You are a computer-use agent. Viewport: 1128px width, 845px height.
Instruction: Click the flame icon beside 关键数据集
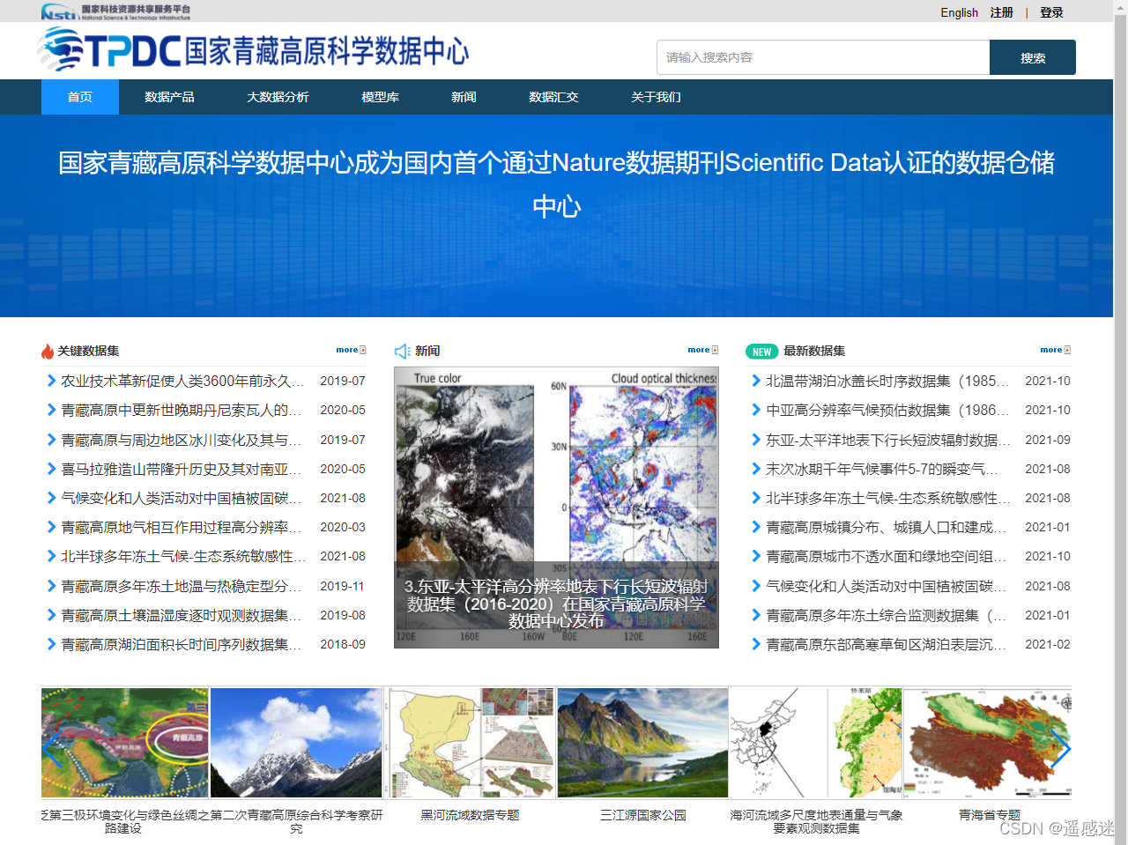(48, 351)
